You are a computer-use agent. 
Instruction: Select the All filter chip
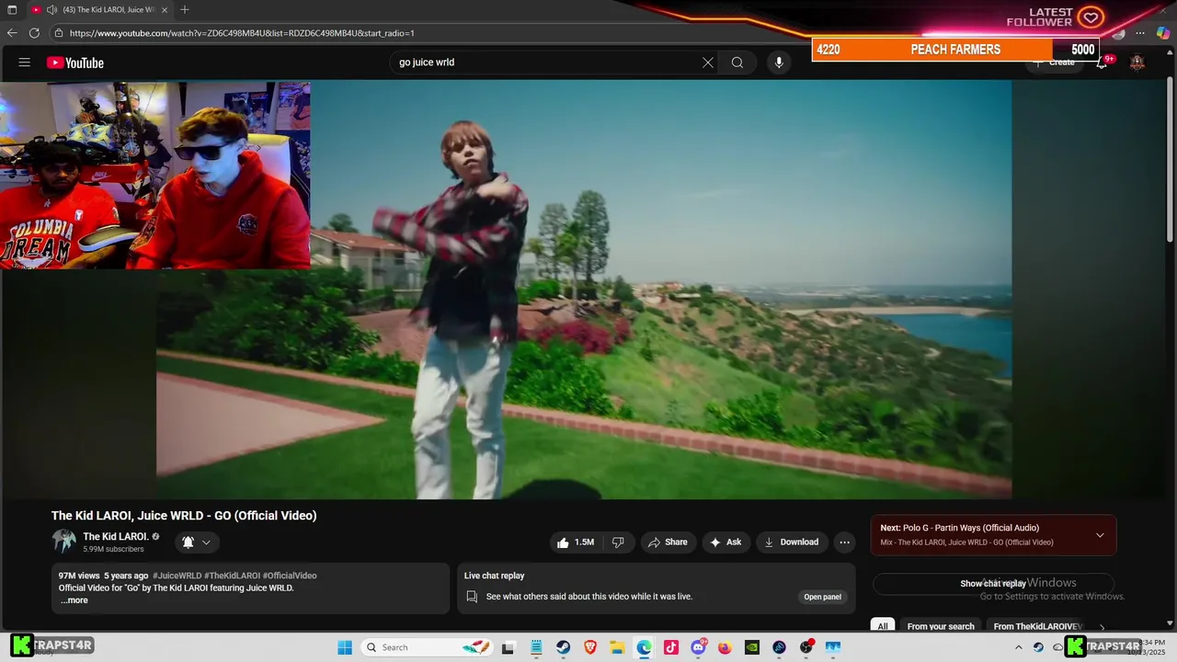coord(883,627)
